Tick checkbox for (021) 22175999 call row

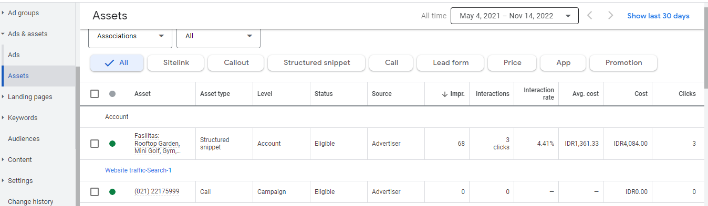95,192
